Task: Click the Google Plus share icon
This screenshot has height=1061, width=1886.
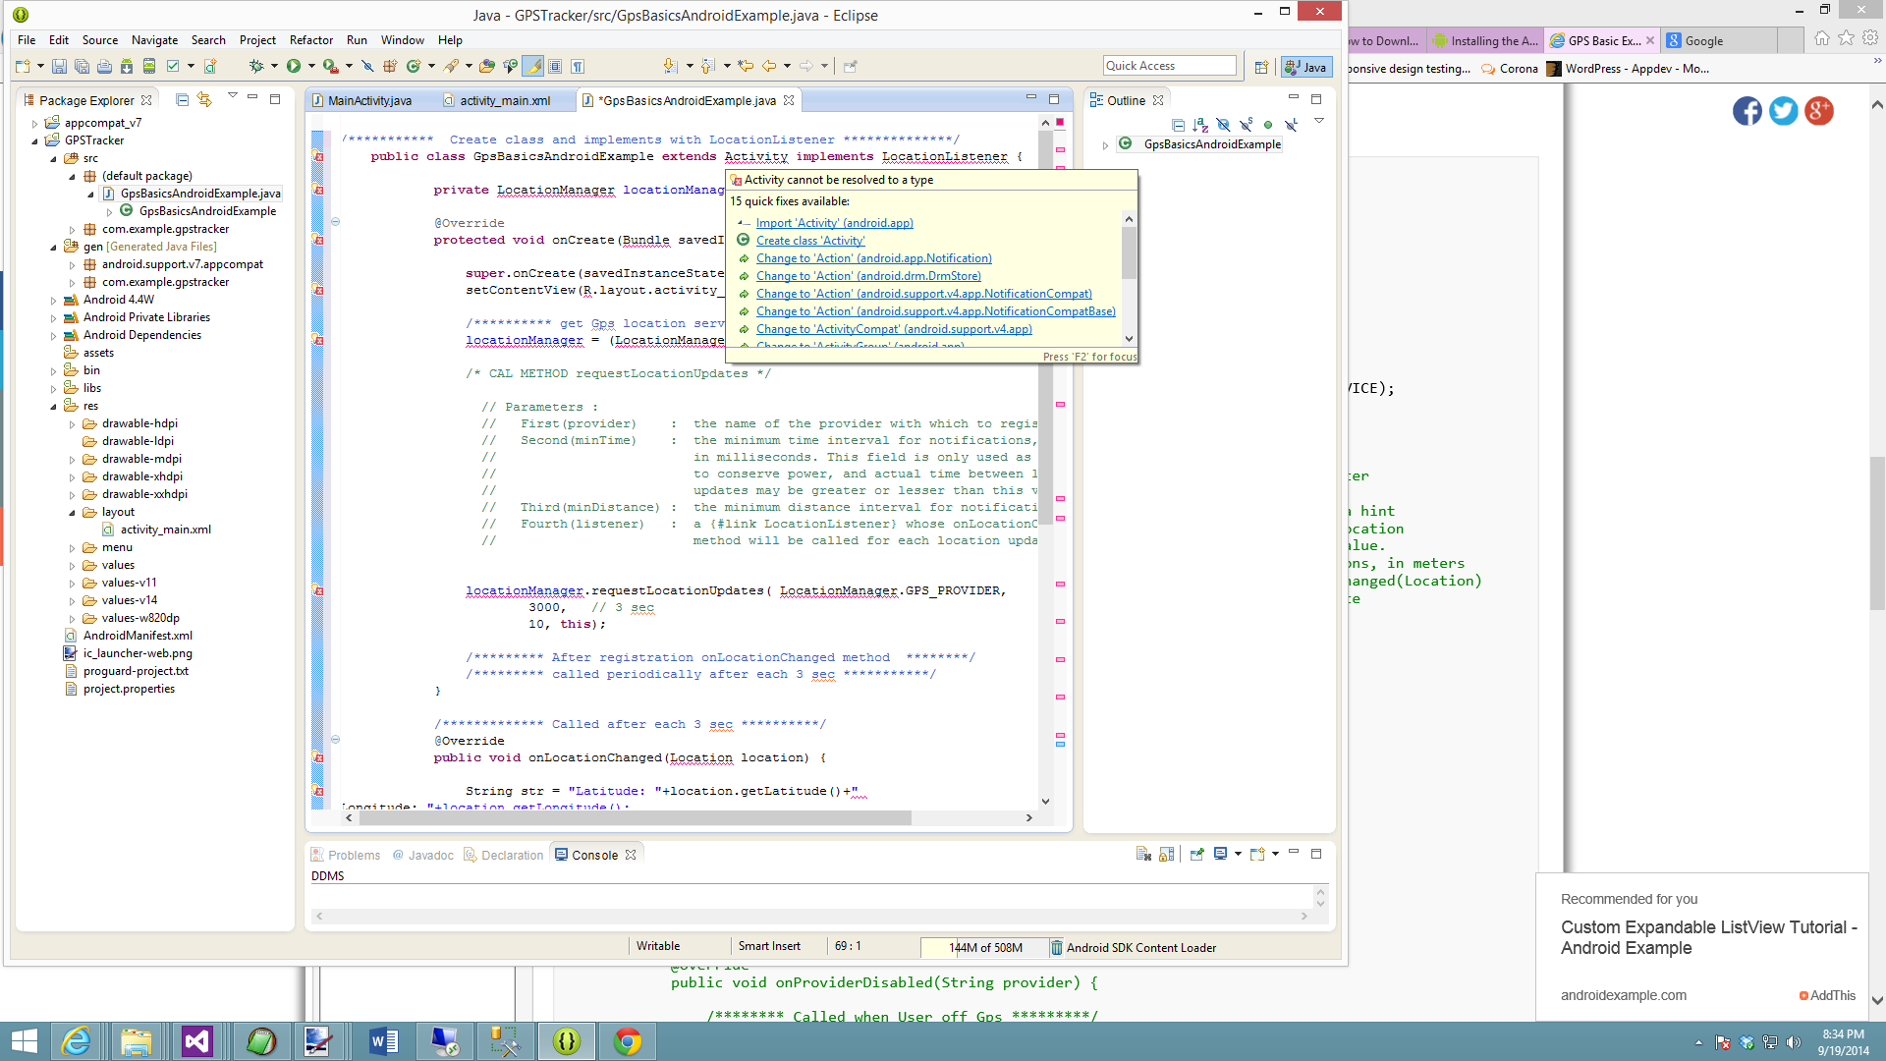Action: (x=1819, y=111)
